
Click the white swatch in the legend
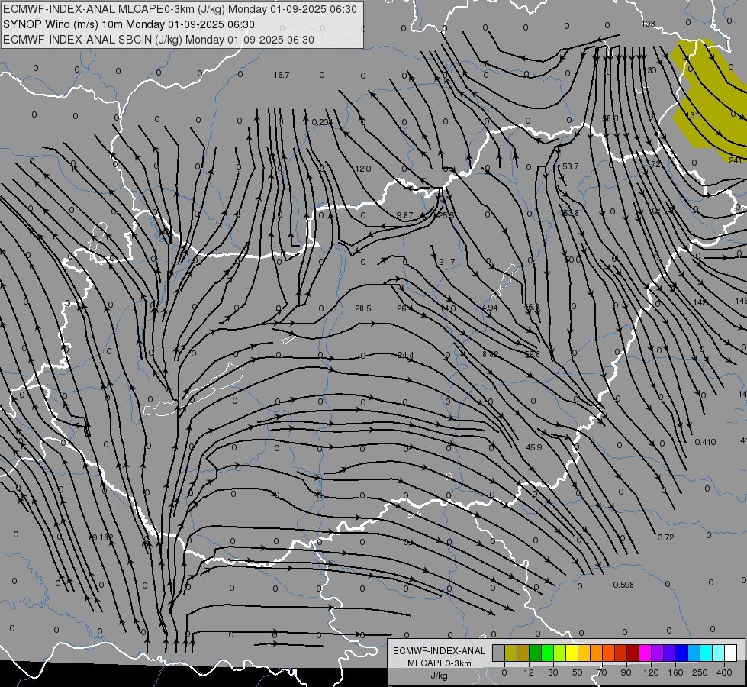click(731, 653)
